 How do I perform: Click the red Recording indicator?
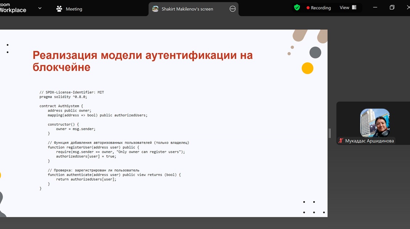pos(319,8)
